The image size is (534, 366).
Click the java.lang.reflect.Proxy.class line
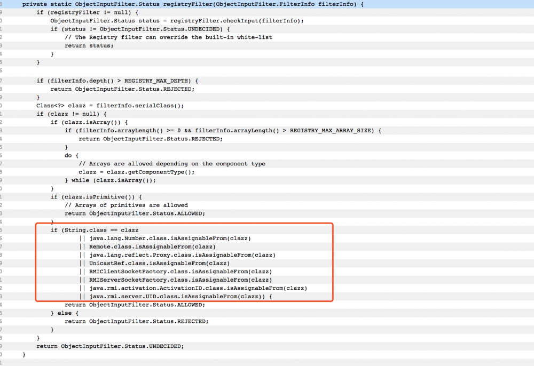[x=177, y=255]
